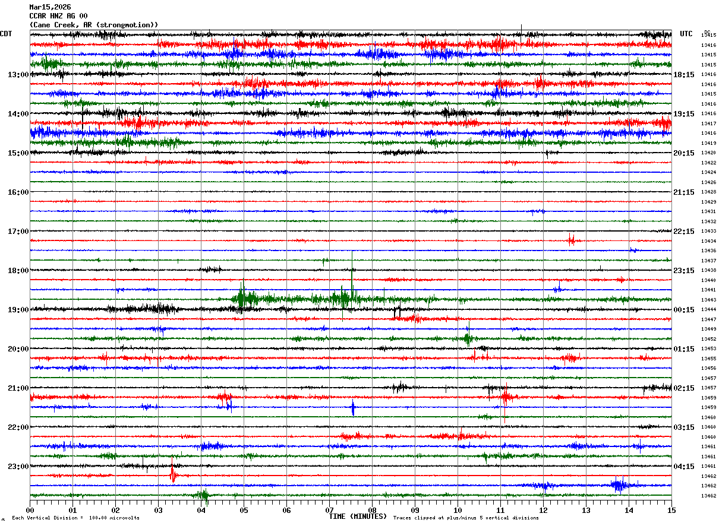Select the 14:00 CDT row label
Screen dimensions: 719x526
tap(18, 114)
